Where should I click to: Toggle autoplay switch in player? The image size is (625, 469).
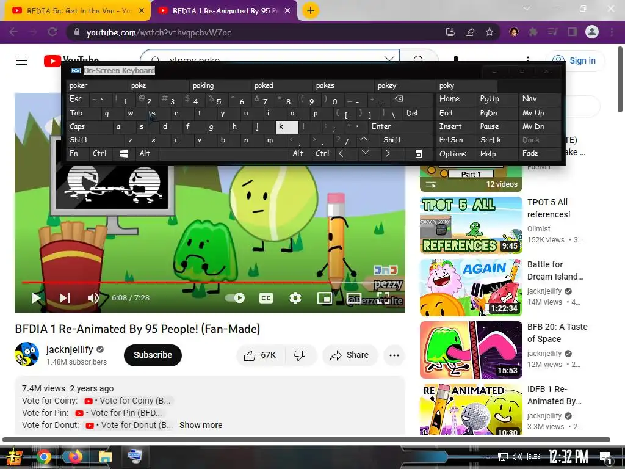click(x=235, y=297)
